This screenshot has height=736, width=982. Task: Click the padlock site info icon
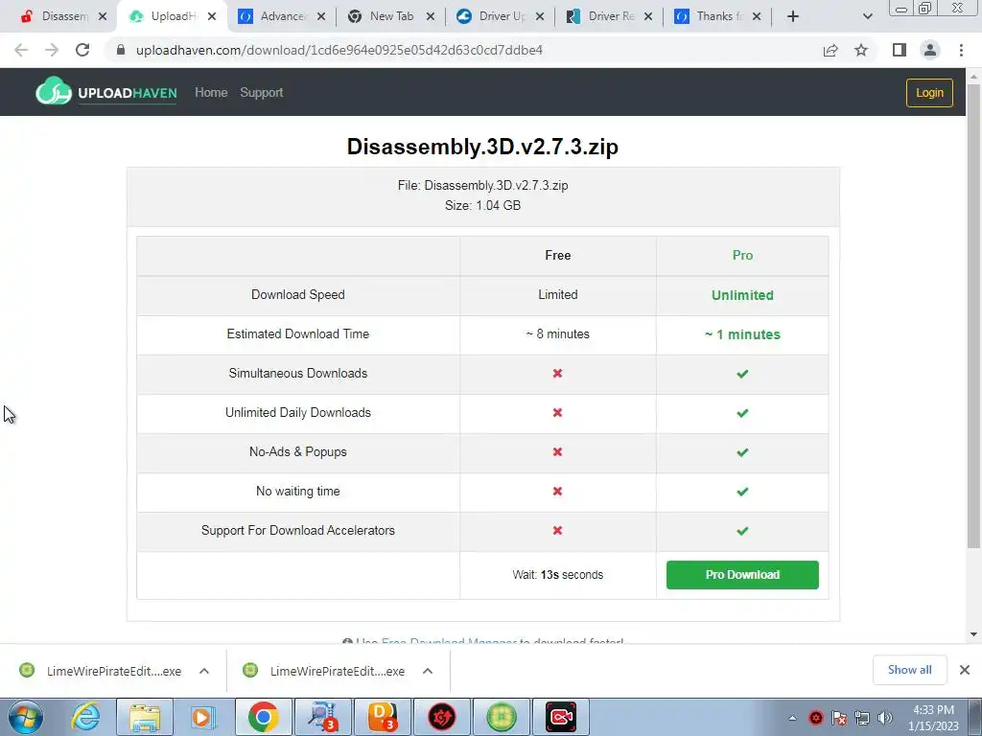coord(122,50)
